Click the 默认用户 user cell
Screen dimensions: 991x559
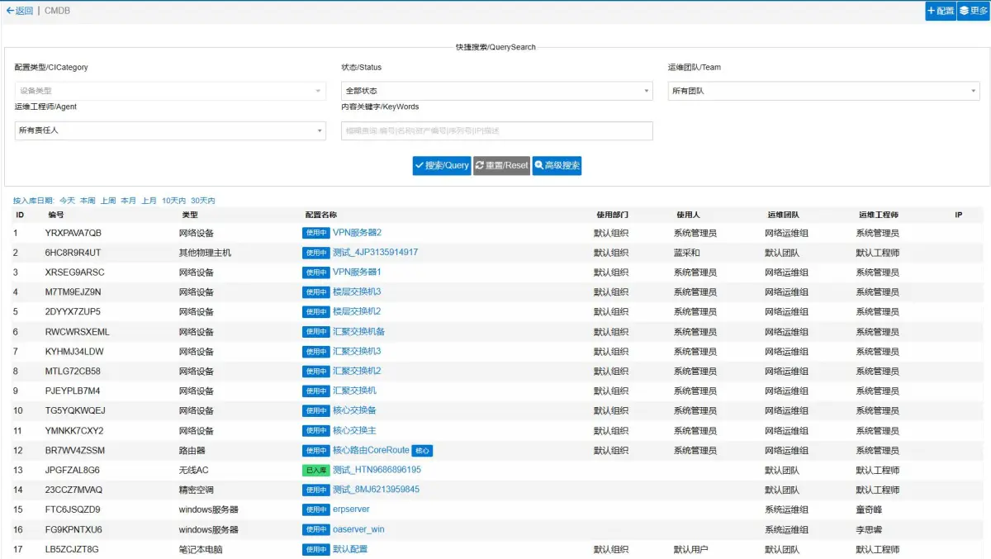[691, 550]
